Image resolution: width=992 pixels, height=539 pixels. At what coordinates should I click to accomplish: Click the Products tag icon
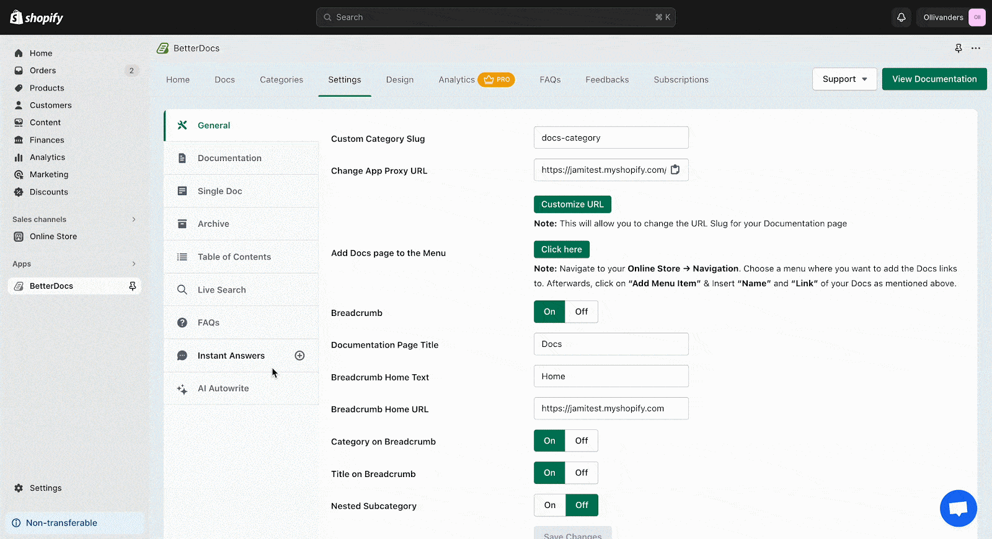pos(19,88)
